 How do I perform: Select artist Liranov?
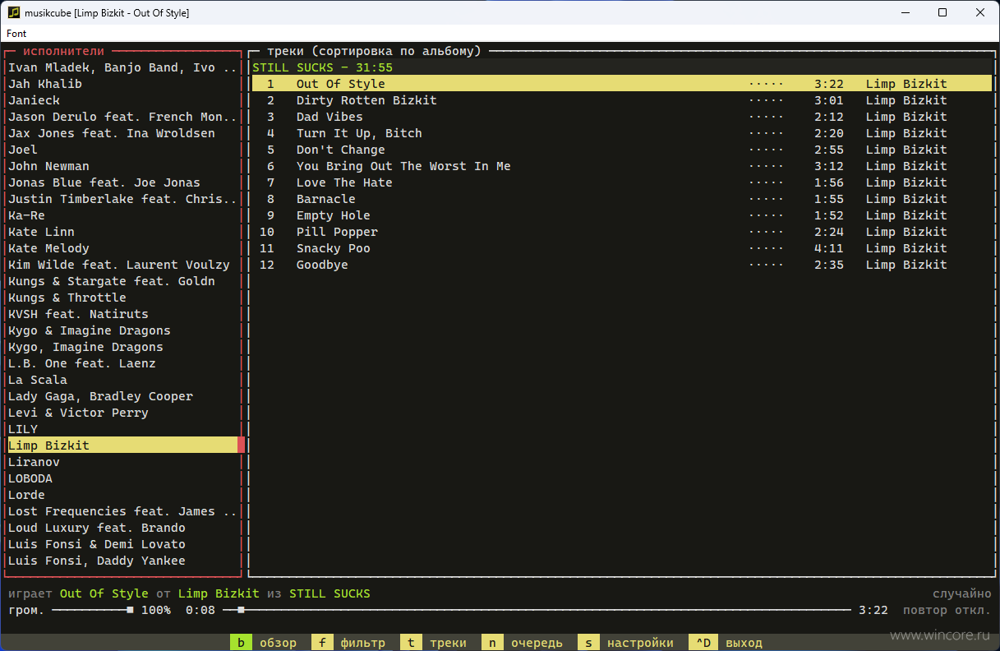coord(122,462)
